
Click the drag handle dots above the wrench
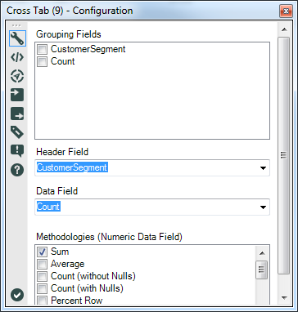click(16, 26)
